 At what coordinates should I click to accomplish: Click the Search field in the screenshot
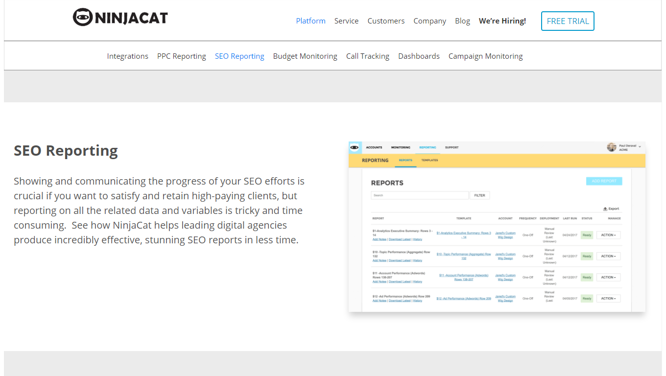coord(420,195)
